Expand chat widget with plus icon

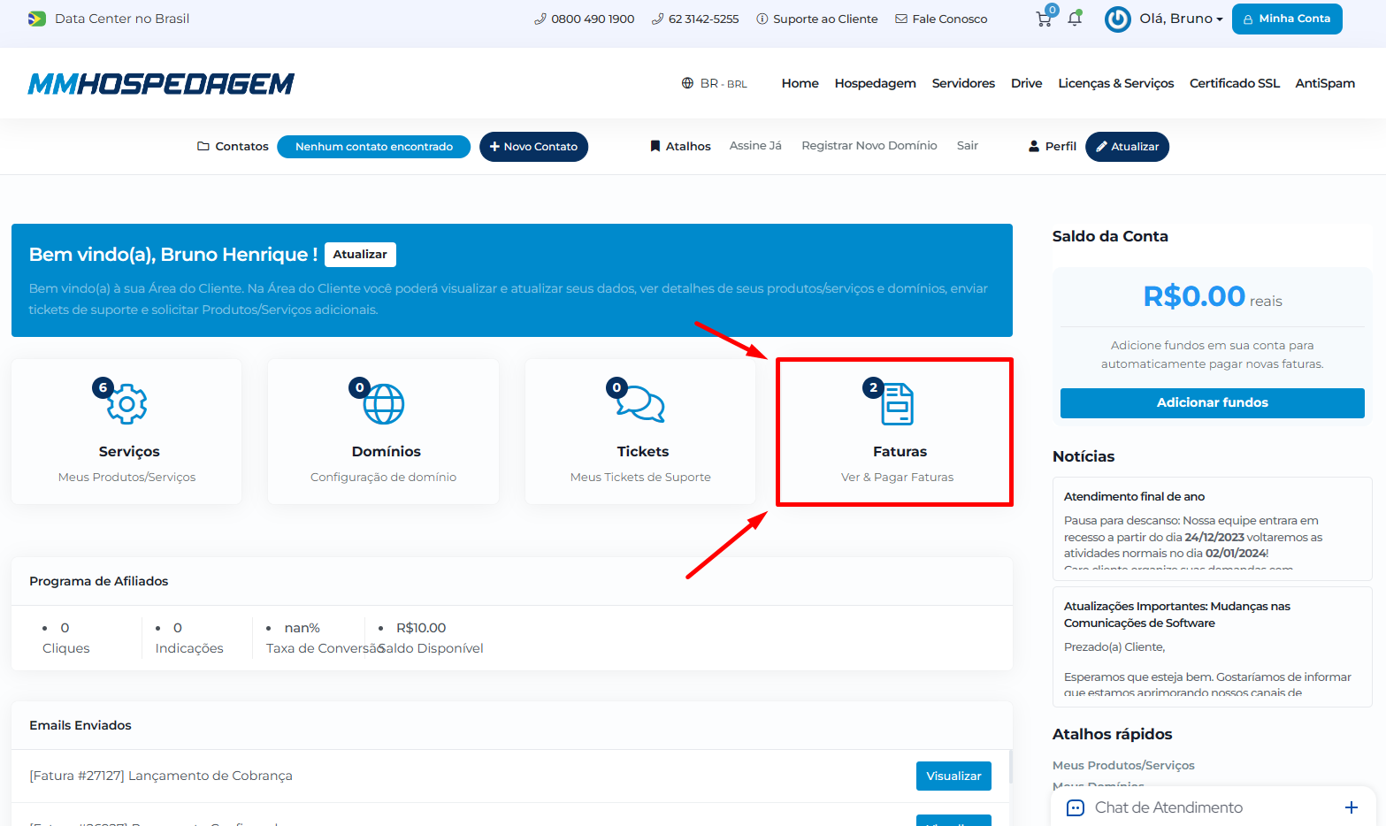point(1352,807)
